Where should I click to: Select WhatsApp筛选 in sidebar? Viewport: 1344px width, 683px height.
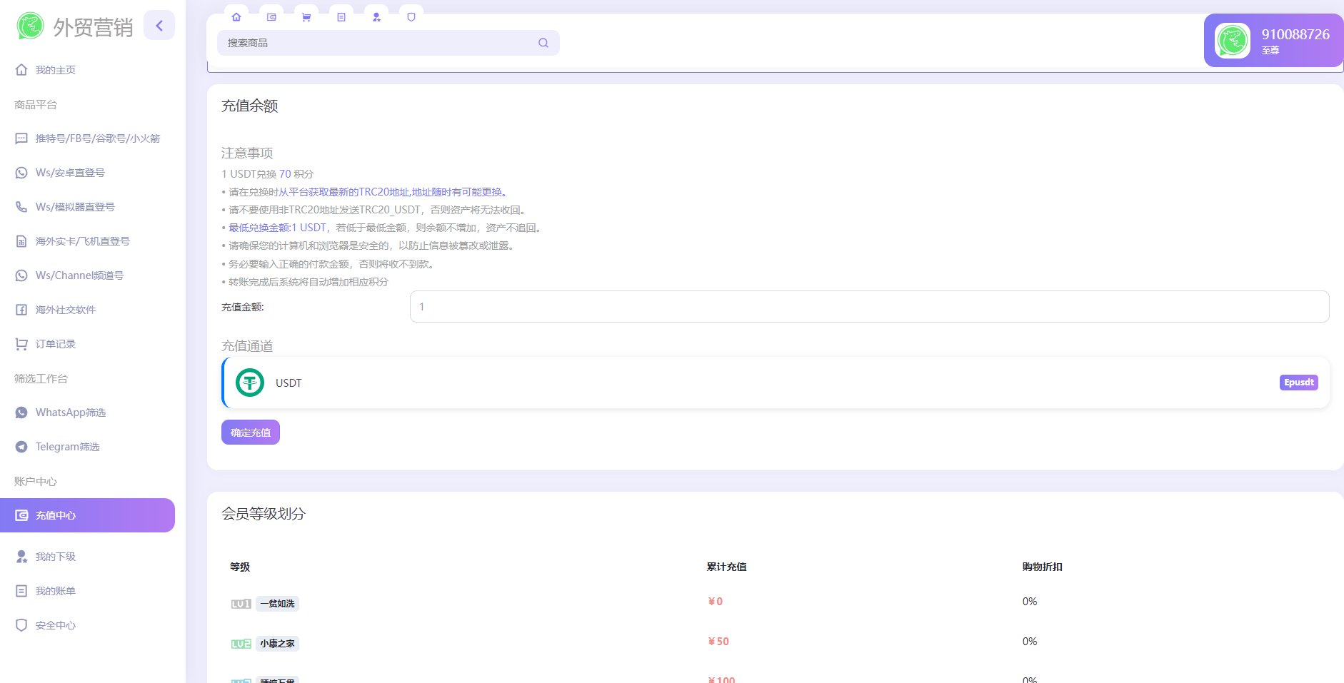click(x=71, y=413)
